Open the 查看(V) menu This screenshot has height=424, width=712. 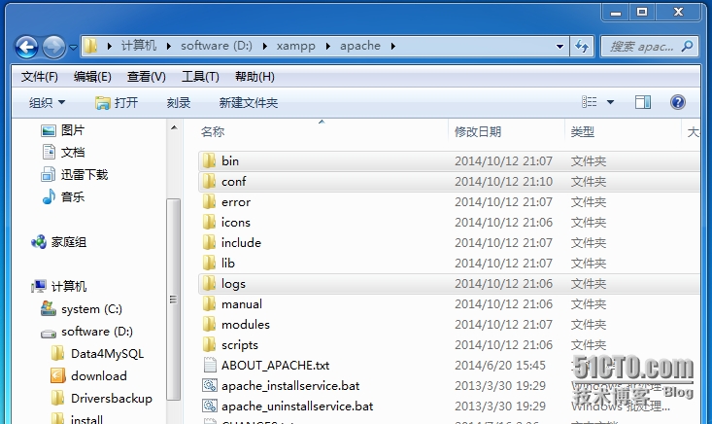147,77
